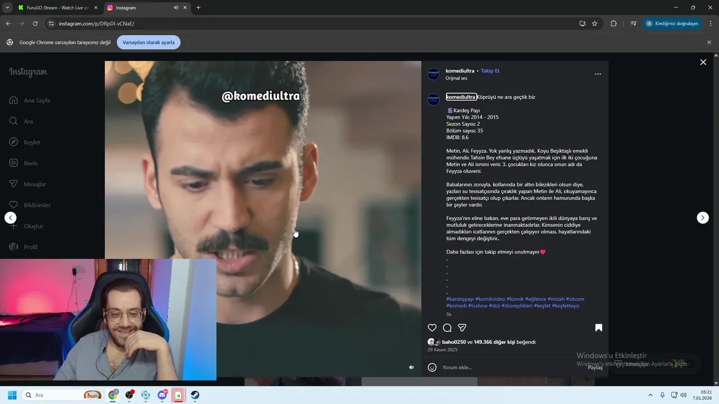Screen dimensions: 719x404
Task: Click the Yorum ekle comment field
Action: (x=511, y=368)
